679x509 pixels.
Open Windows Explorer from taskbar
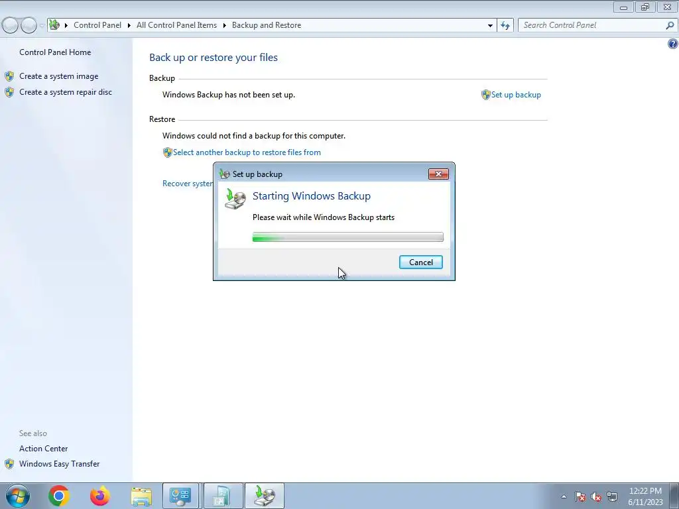pos(141,496)
